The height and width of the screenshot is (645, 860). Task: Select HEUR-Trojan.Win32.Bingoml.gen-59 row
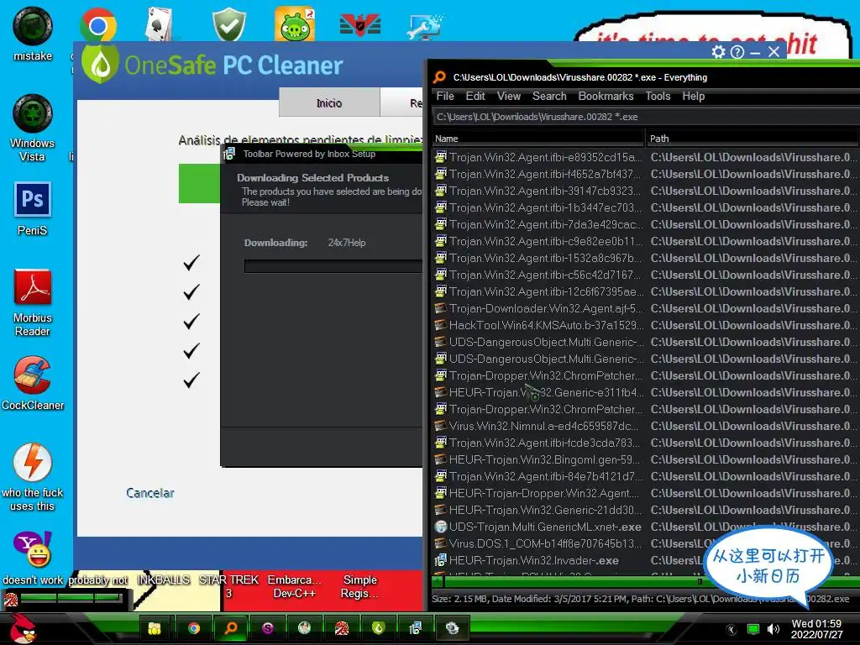pyautogui.click(x=645, y=459)
